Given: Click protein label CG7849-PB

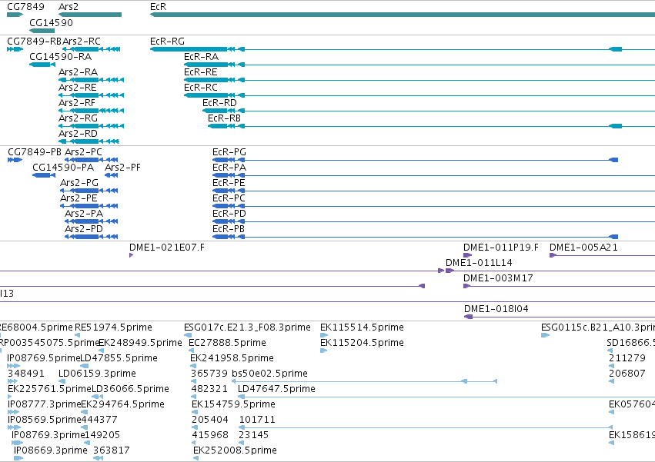Looking at the screenshot, I should [35, 152].
